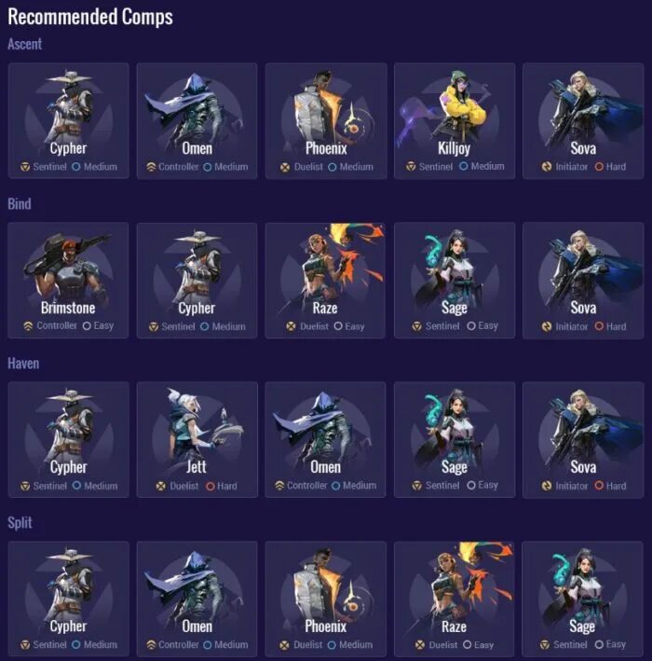Click the Haven map heading
The height and width of the screenshot is (661, 652).
(x=23, y=363)
